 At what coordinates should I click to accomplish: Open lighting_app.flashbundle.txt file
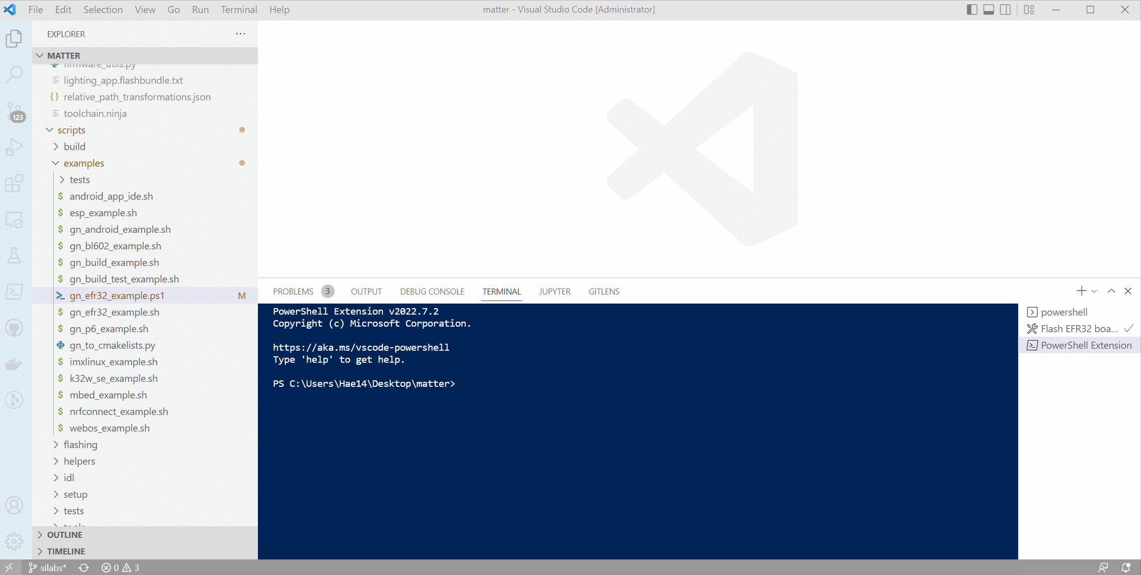point(145,80)
